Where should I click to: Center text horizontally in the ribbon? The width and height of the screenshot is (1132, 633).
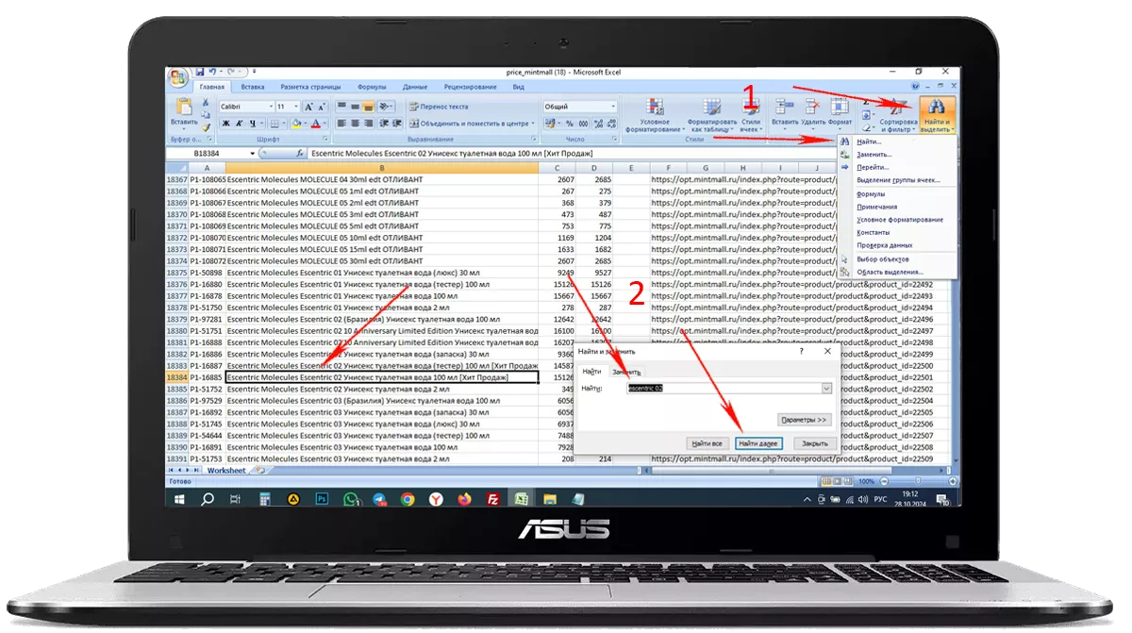coord(355,124)
